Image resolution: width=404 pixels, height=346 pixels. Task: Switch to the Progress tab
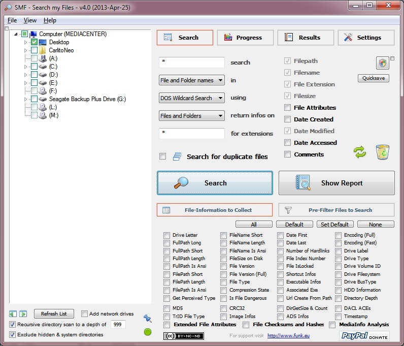(245, 38)
